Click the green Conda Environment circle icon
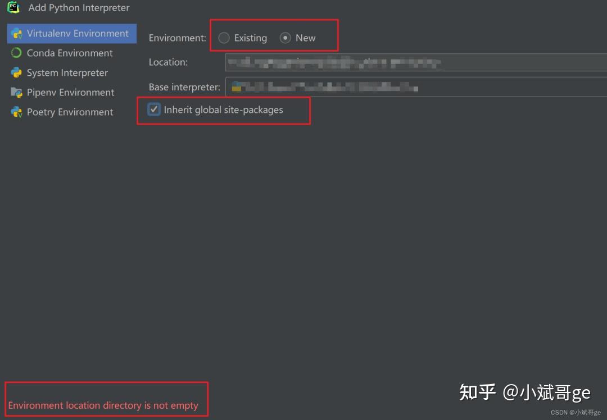 tap(17, 53)
